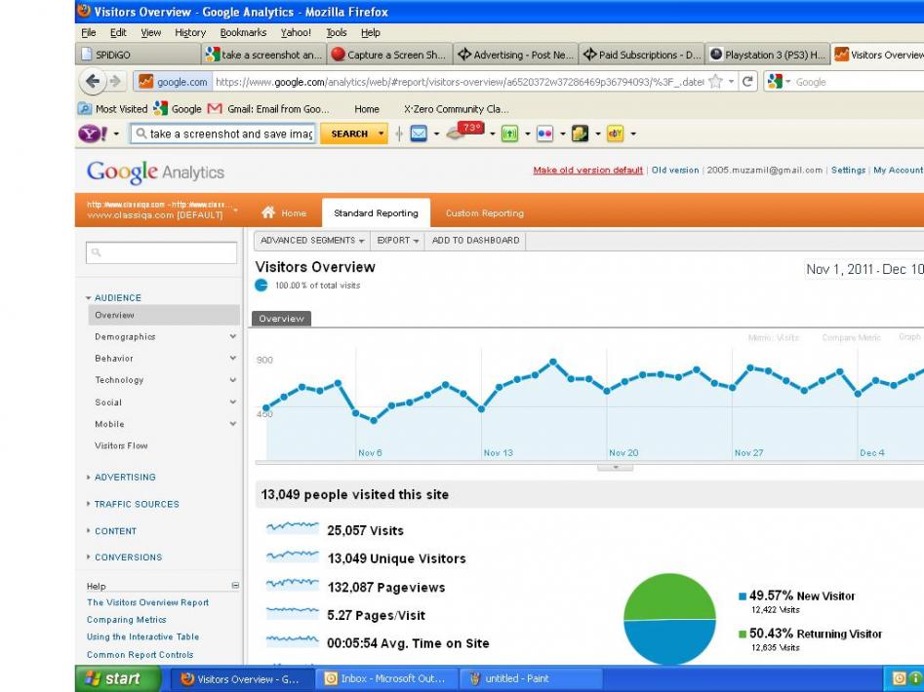Click the eBay toolbar icon
Image resolution: width=924 pixels, height=692 pixels.
pos(616,135)
